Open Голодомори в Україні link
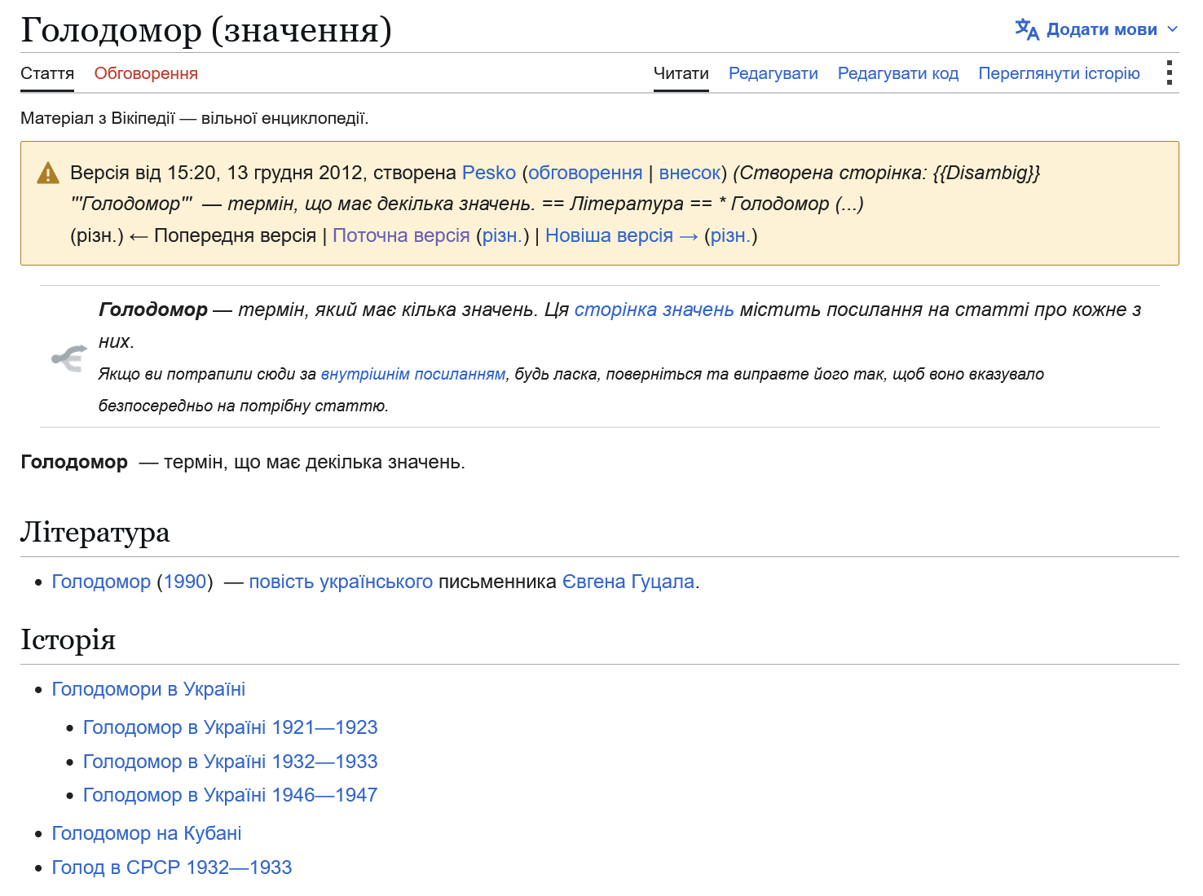 148,689
